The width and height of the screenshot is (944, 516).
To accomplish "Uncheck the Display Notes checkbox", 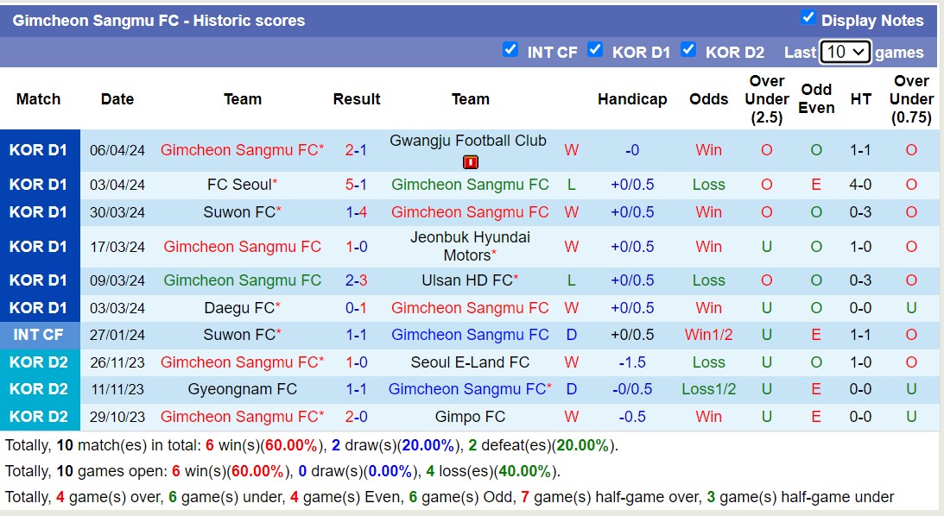I will click(x=809, y=17).
